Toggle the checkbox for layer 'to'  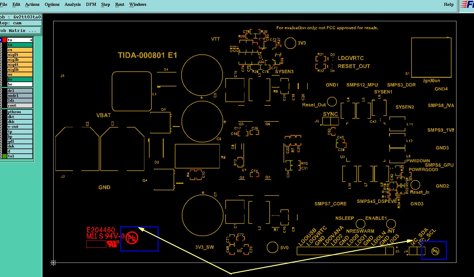tap(1, 40)
